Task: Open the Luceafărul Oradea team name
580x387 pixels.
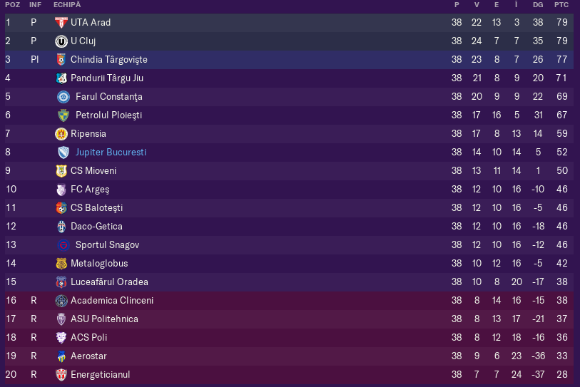Action: coord(109,282)
